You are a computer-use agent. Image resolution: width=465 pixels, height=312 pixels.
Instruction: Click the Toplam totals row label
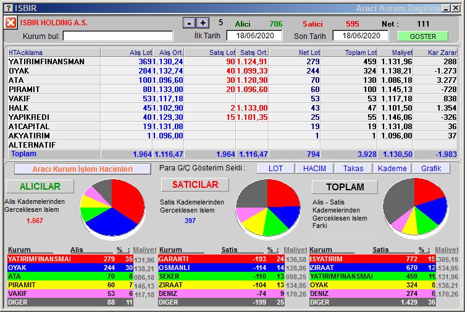point(23,154)
